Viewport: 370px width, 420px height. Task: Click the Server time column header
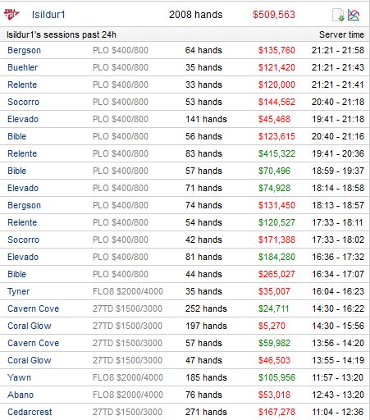tap(341, 34)
